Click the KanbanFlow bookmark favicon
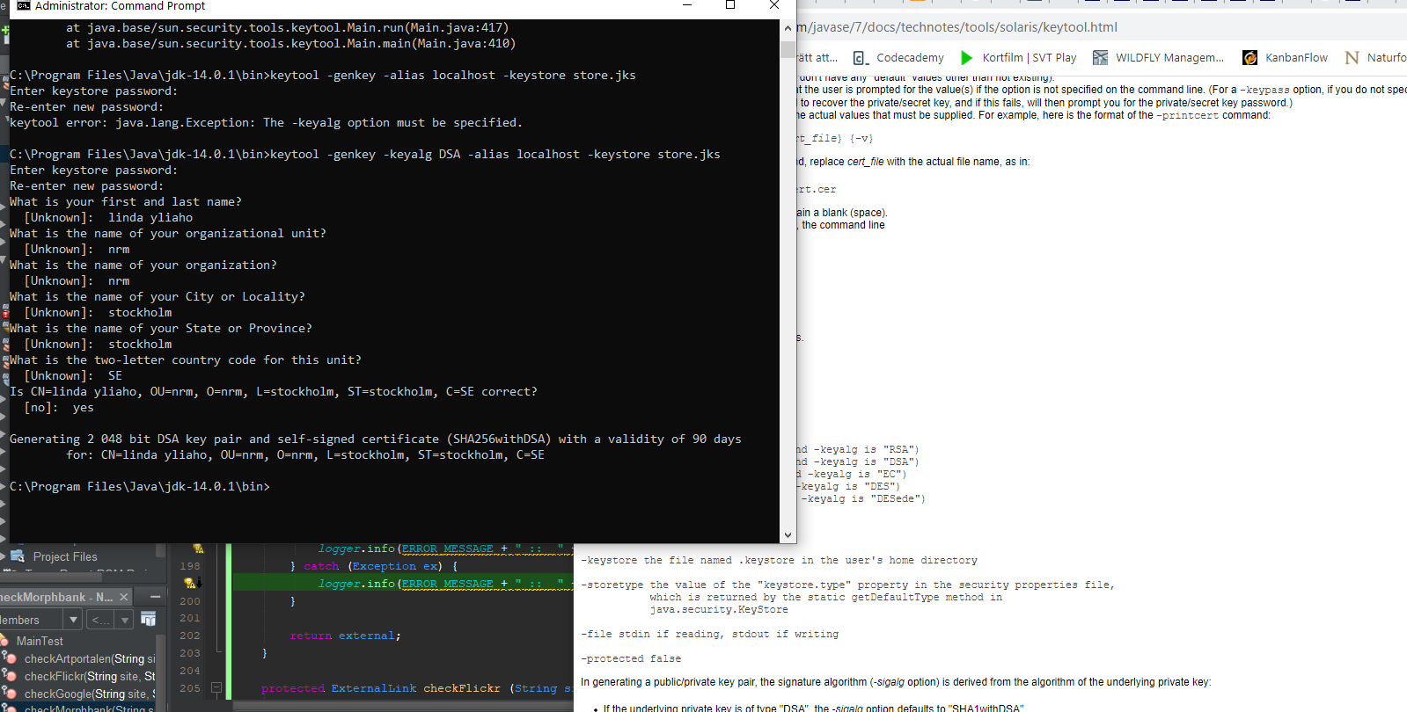Viewport: 1407px width, 712px height. (1249, 58)
